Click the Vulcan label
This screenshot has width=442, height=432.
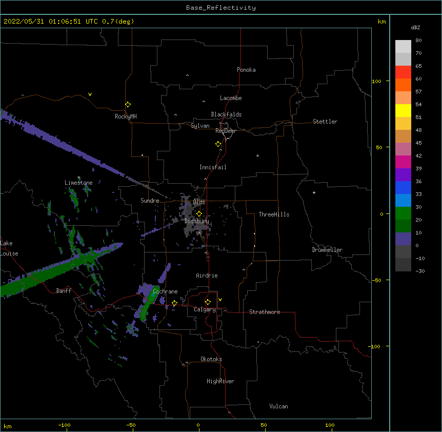point(278,406)
